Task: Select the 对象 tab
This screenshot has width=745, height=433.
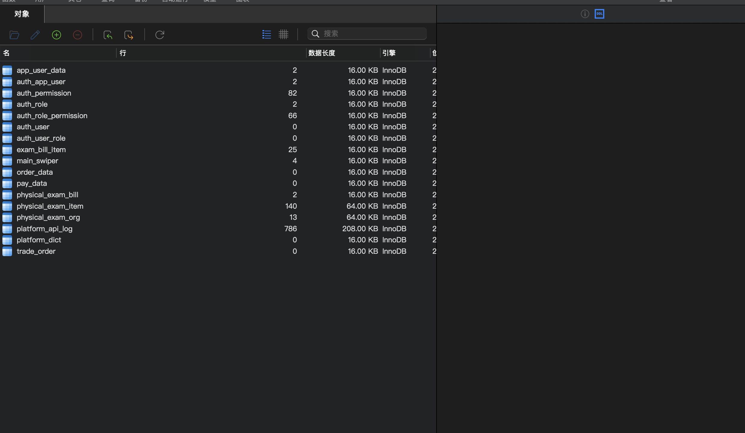Action: pos(22,14)
